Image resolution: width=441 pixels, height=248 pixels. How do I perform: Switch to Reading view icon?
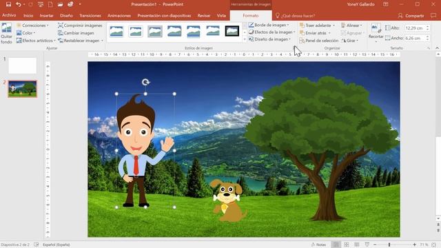tap(357, 245)
